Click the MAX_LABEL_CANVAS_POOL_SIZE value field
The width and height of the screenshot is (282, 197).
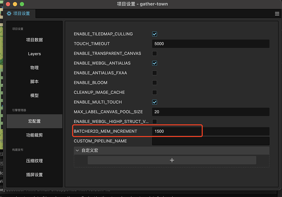210,112
